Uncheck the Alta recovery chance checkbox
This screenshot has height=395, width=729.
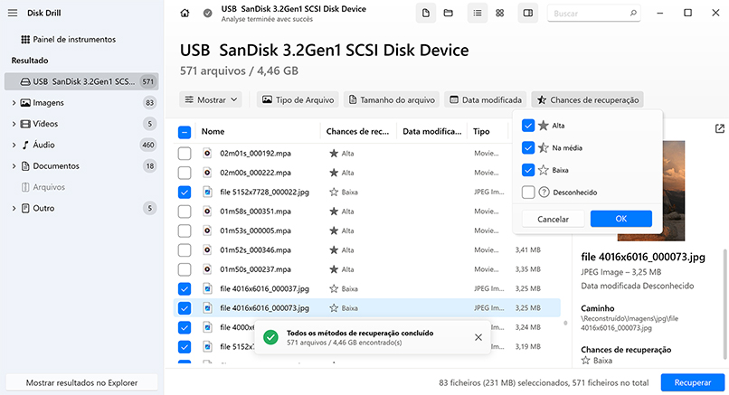click(528, 126)
